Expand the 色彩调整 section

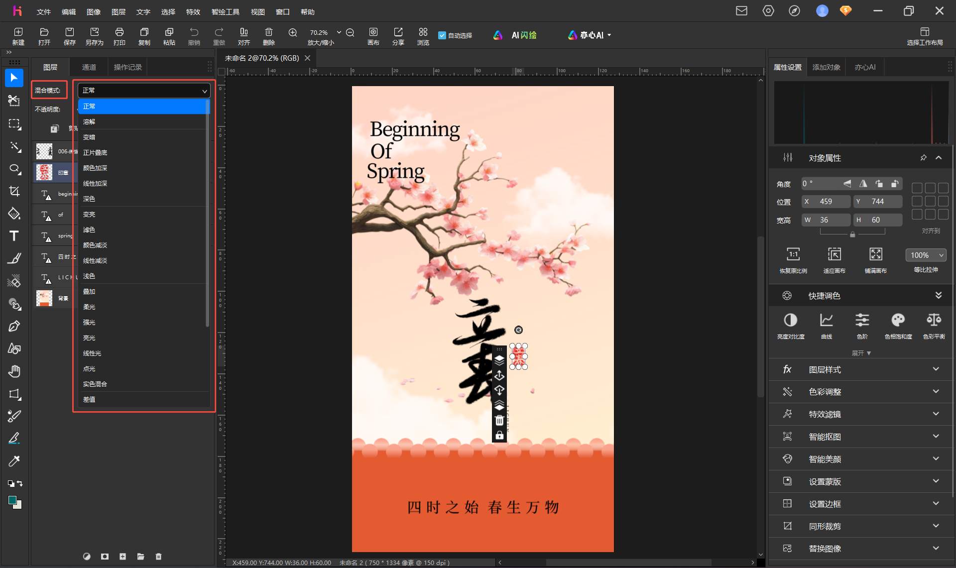pyautogui.click(x=861, y=392)
